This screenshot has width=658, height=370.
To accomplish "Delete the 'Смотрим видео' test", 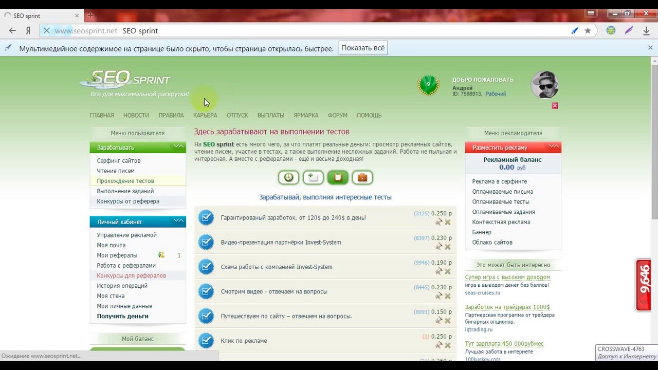I will [x=448, y=296].
